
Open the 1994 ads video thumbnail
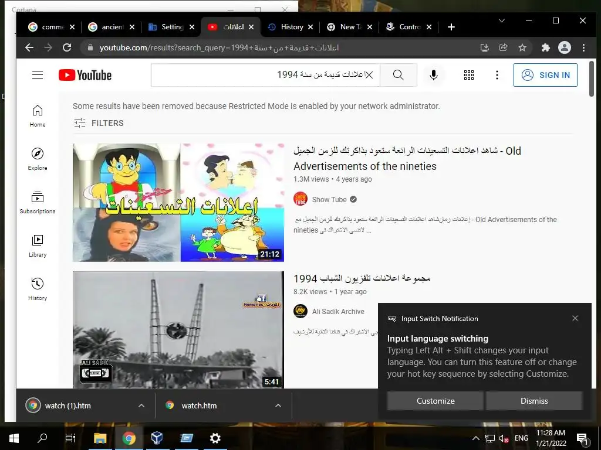(x=178, y=330)
